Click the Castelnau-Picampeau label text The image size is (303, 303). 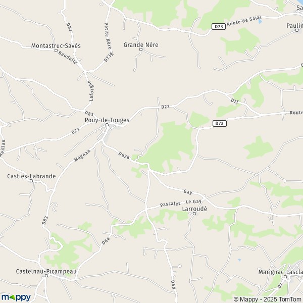(46, 271)
